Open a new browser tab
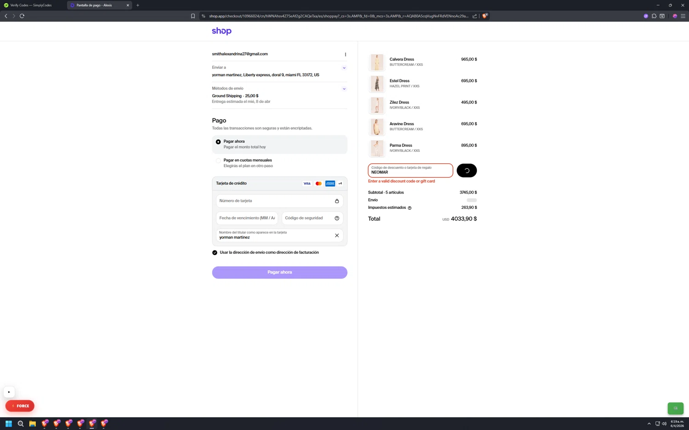Image resolution: width=689 pixels, height=430 pixels. click(138, 5)
